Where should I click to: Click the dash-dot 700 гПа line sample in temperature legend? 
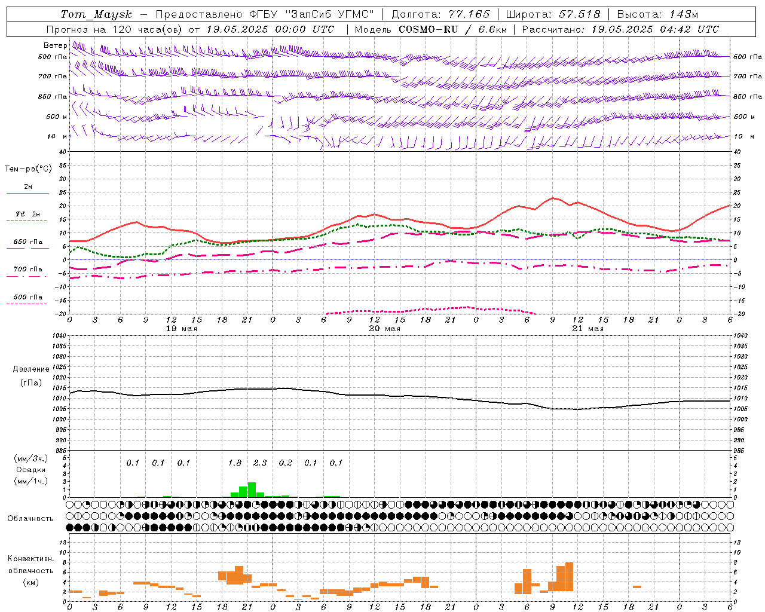[x=27, y=277]
